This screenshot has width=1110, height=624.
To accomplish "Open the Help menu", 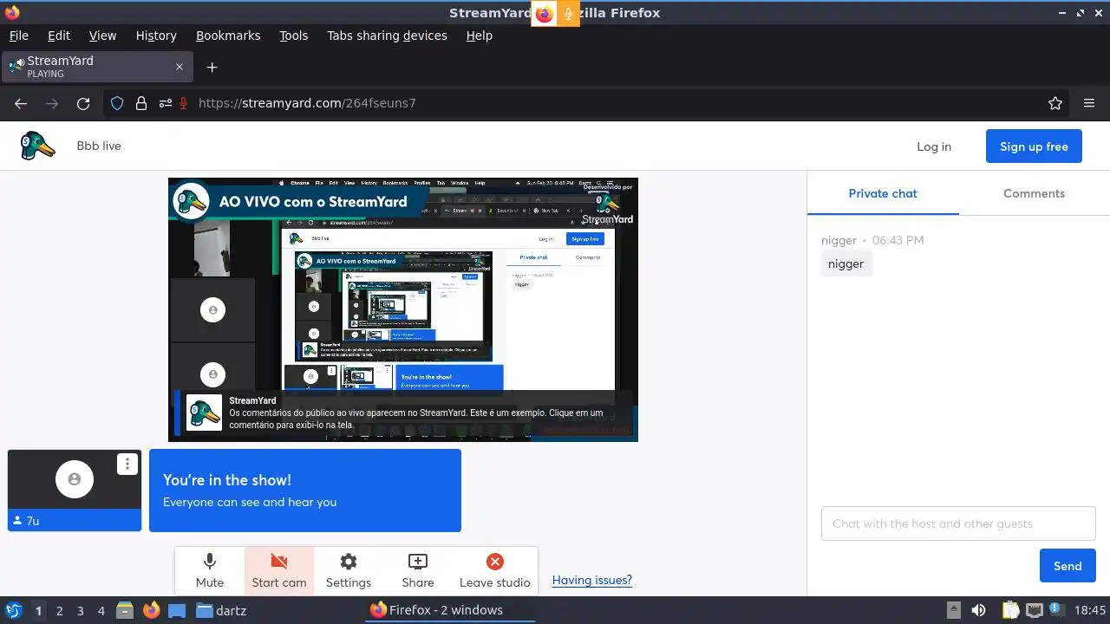I will pos(479,36).
